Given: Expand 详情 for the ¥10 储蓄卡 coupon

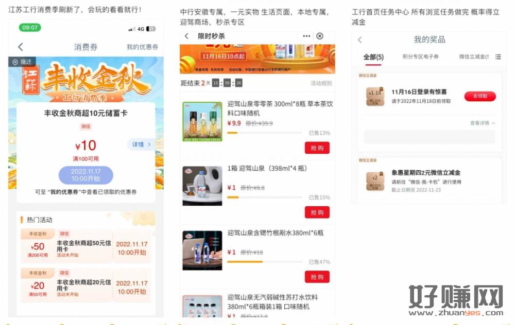Looking at the screenshot, I should click(x=141, y=145).
